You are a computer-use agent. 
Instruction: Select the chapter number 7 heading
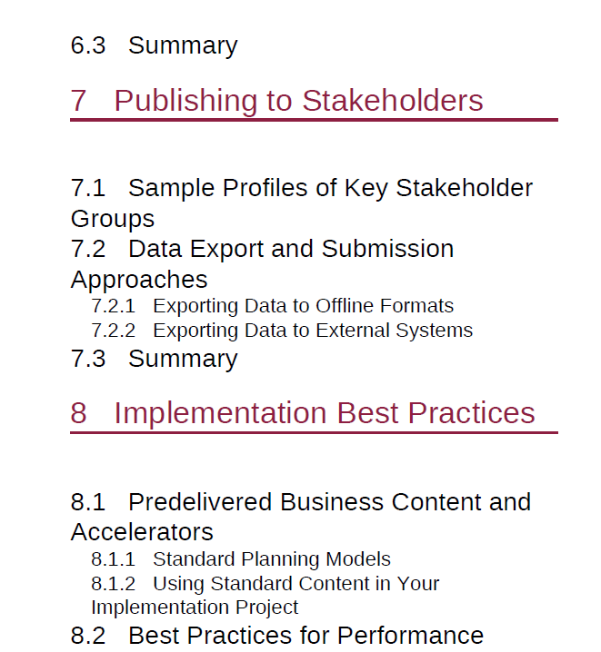79,101
